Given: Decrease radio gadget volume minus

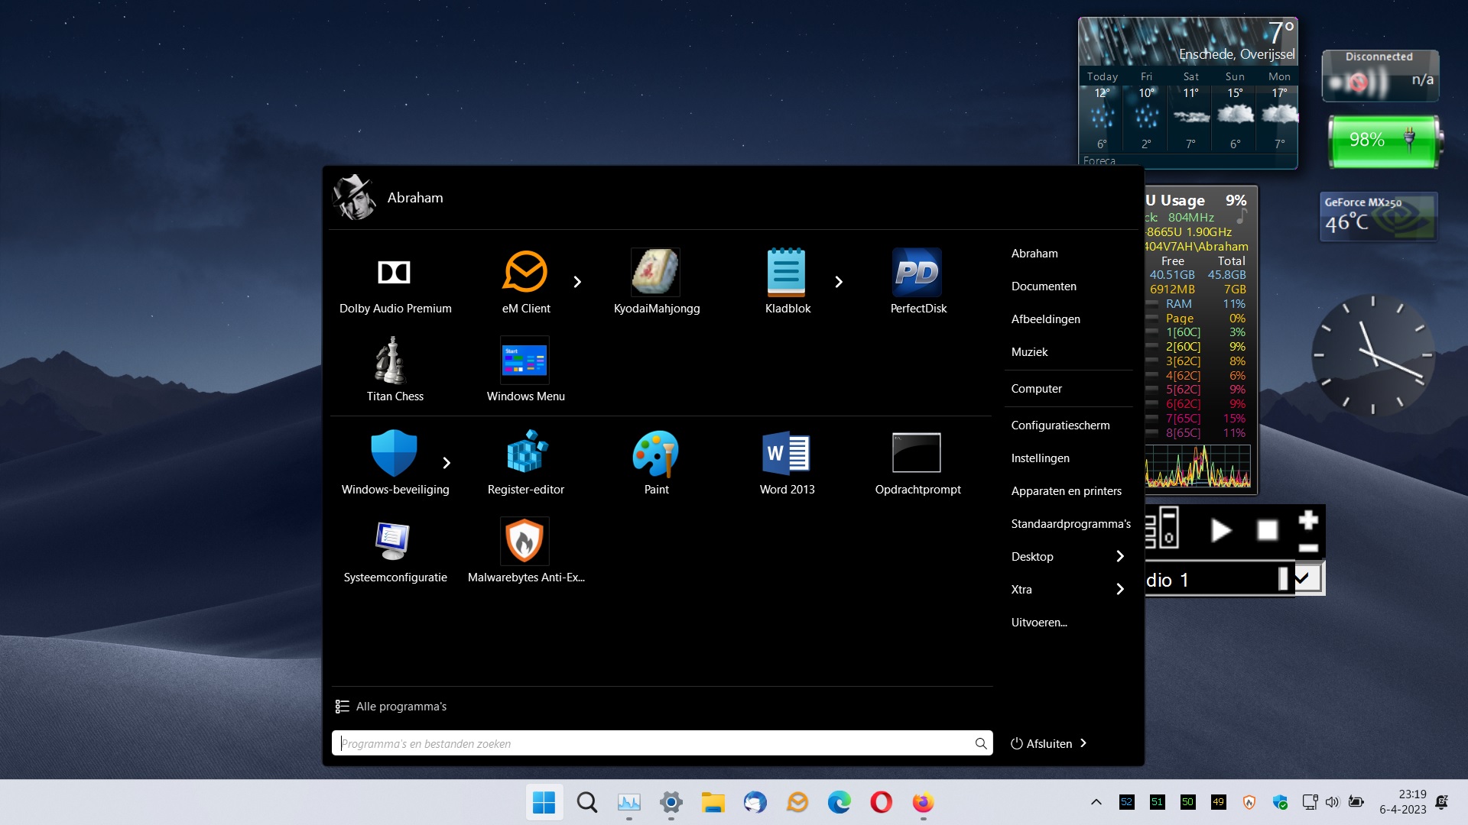Looking at the screenshot, I should click(1308, 548).
